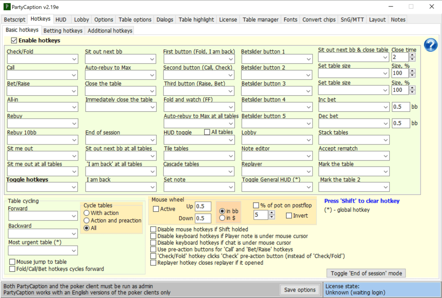
Task: Expand the Table cycling Forward dropdown
Action: coord(43,216)
